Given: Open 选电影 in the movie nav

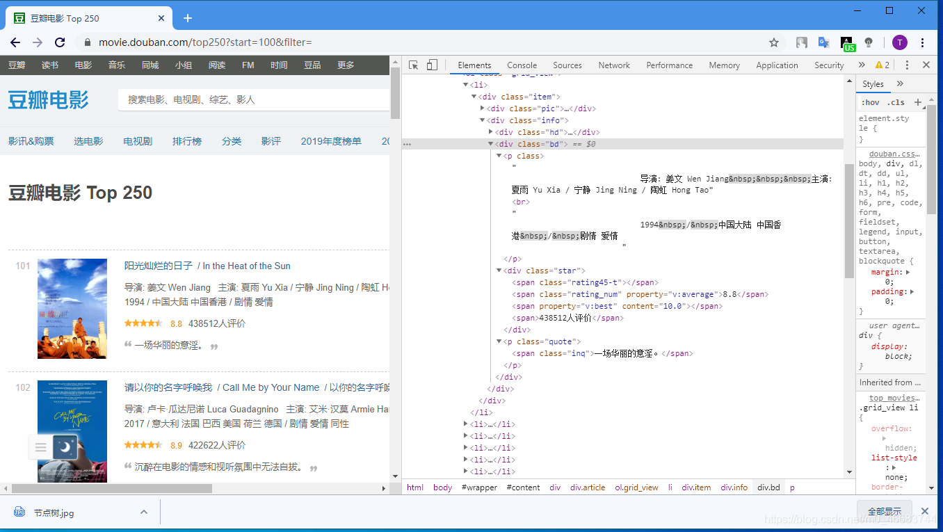Looking at the screenshot, I should point(88,141).
